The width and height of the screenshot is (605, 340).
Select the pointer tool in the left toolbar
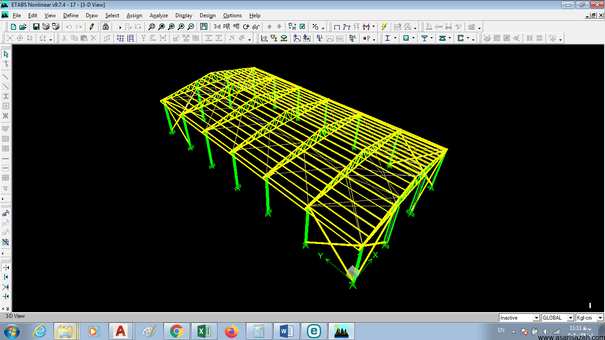coord(6,54)
